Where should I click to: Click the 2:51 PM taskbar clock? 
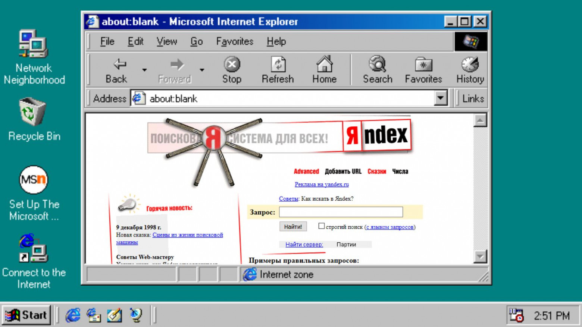coord(552,316)
